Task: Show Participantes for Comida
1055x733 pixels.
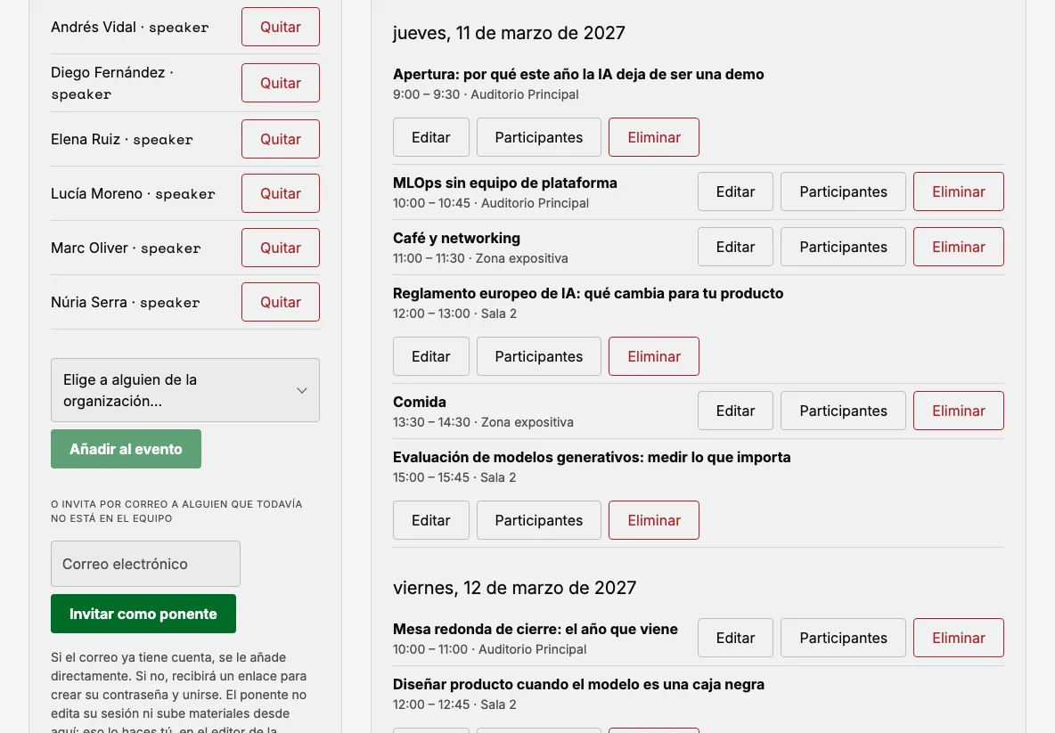Action: point(843,411)
